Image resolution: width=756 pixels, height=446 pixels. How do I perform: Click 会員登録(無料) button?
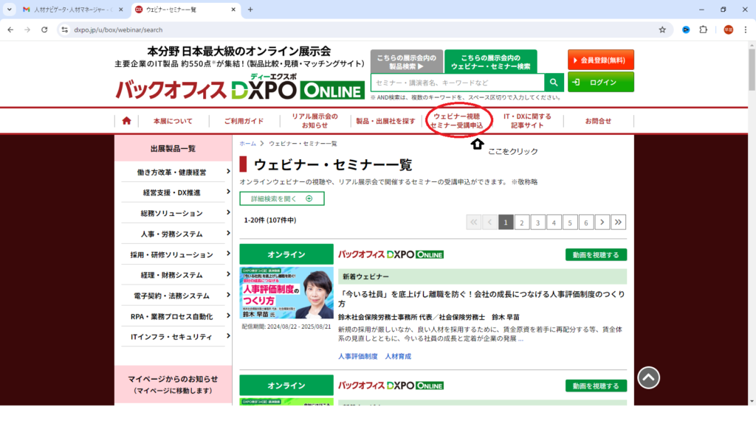(601, 60)
